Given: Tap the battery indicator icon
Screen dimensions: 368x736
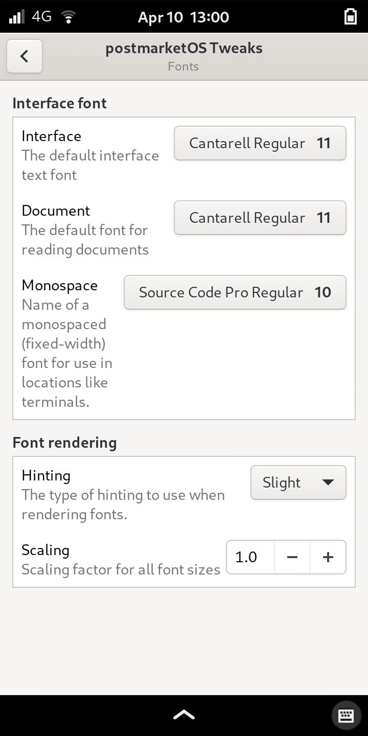Looking at the screenshot, I should [x=350, y=17].
